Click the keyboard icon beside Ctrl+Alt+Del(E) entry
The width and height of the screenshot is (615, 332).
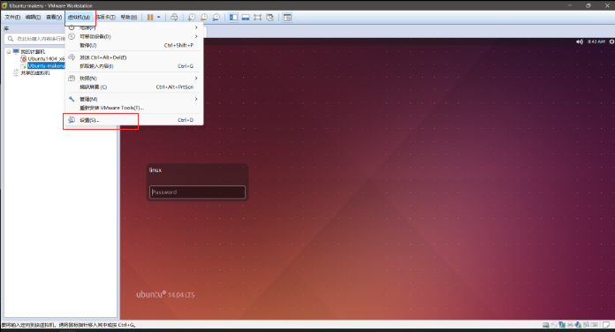[x=72, y=57]
